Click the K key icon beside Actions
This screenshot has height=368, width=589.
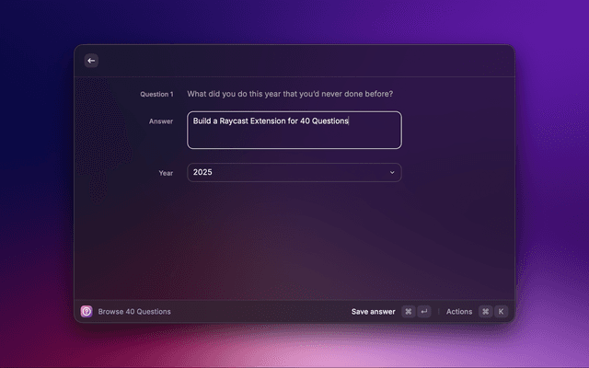(x=501, y=312)
